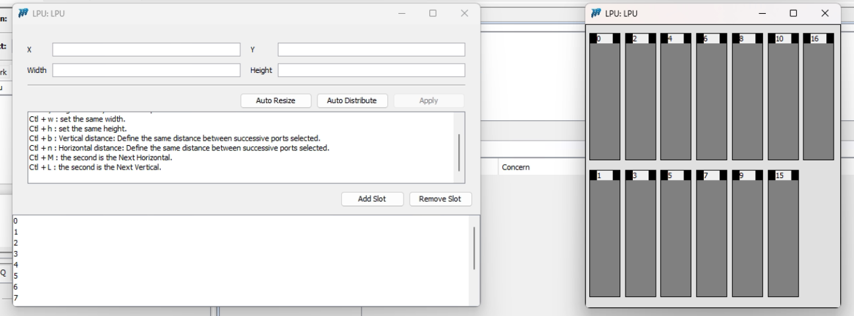
Task: Click into the X input field
Action: [146, 50]
